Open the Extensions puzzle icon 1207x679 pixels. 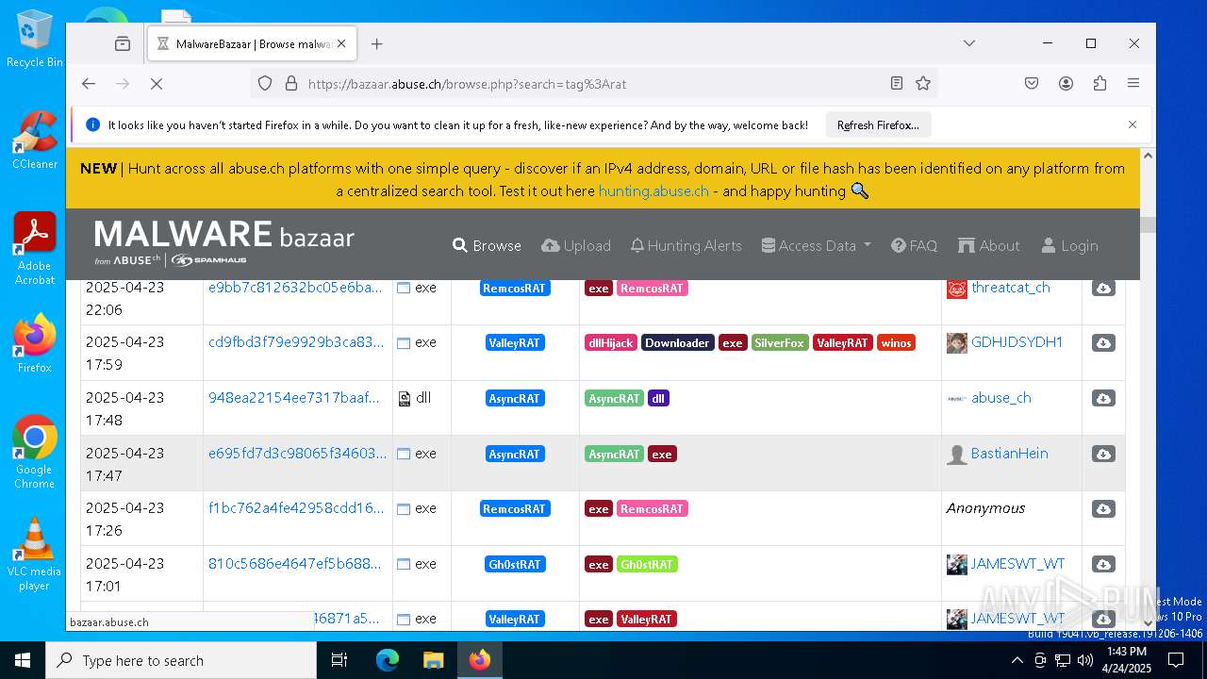click(1100, 84)
